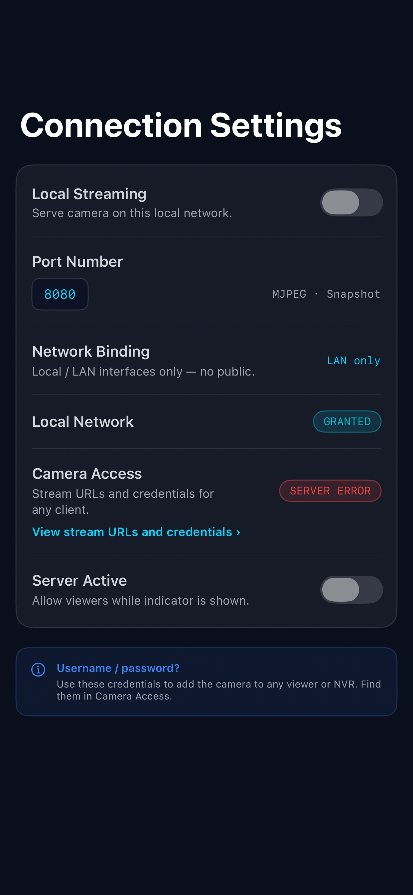
Task: Click the credentials info card body text
Action: (219, 690)
